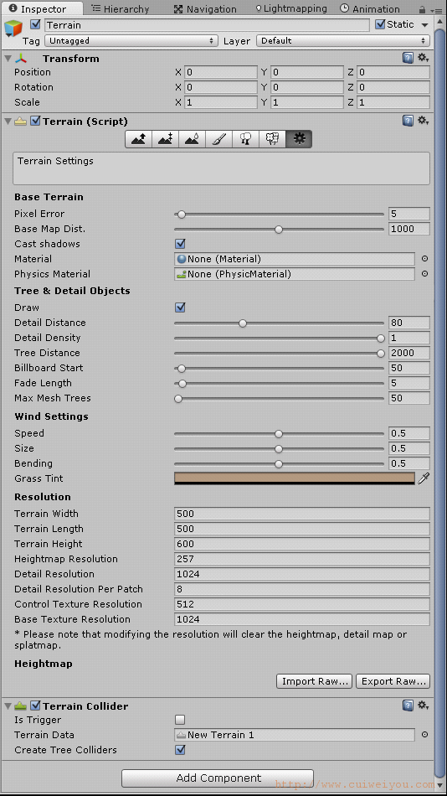Click the Grass Tint color swatch
Image resolution: width=447 pixels, height=796 pixels.
click(x=295, y=478)
